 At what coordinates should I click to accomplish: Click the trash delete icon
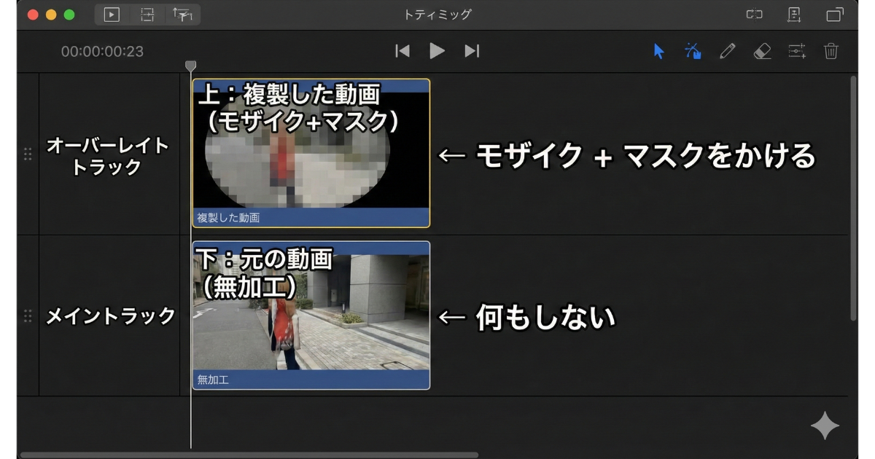pyautogui.click(x=831, y=51)
